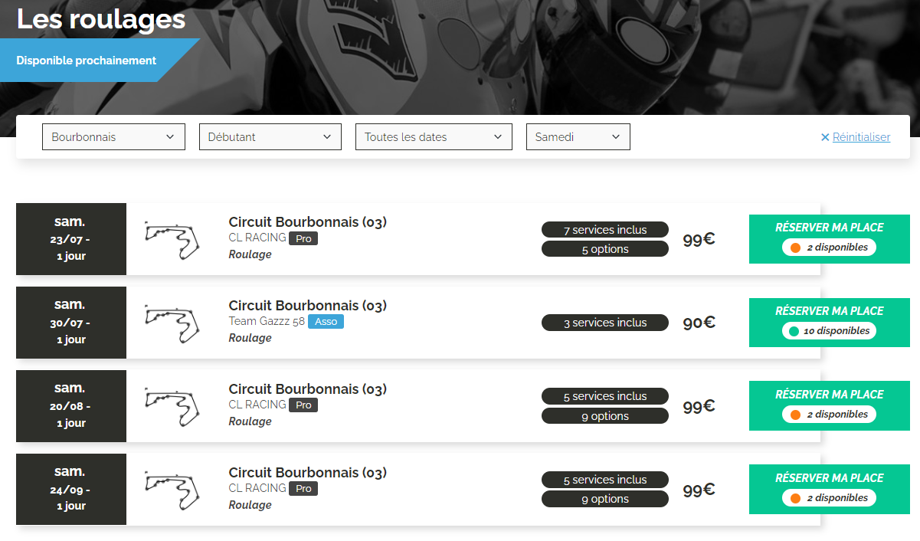
Task: Click the 90€ price
Action: pos(699,323)
